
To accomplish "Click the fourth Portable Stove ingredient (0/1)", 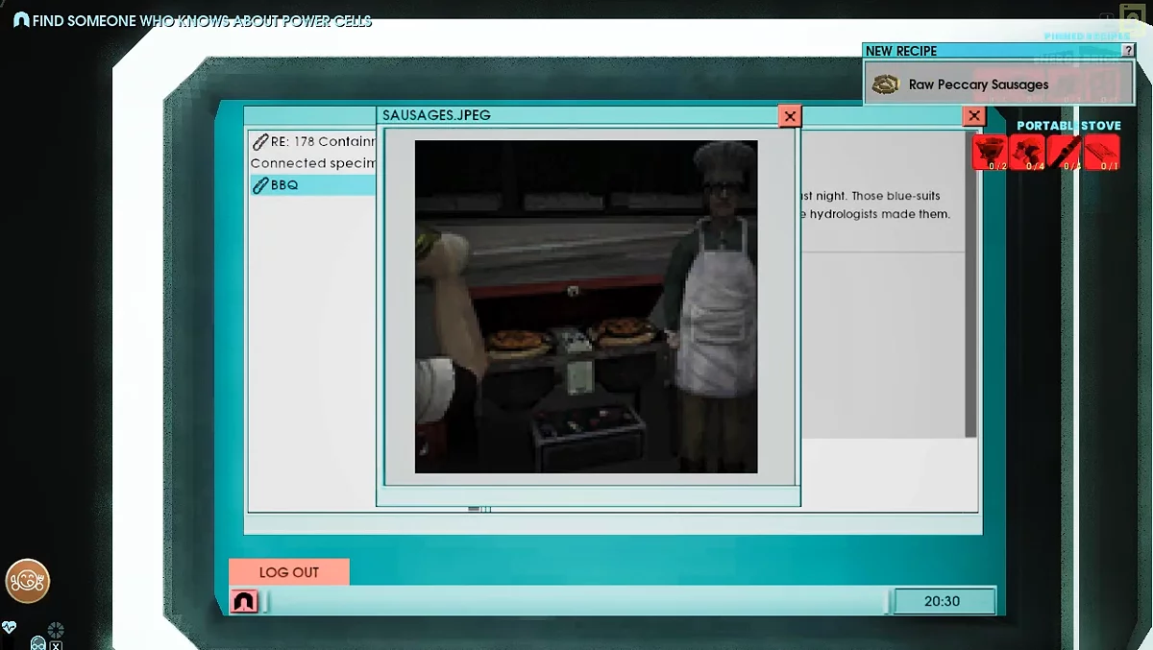I will (x=1102, y=153).
